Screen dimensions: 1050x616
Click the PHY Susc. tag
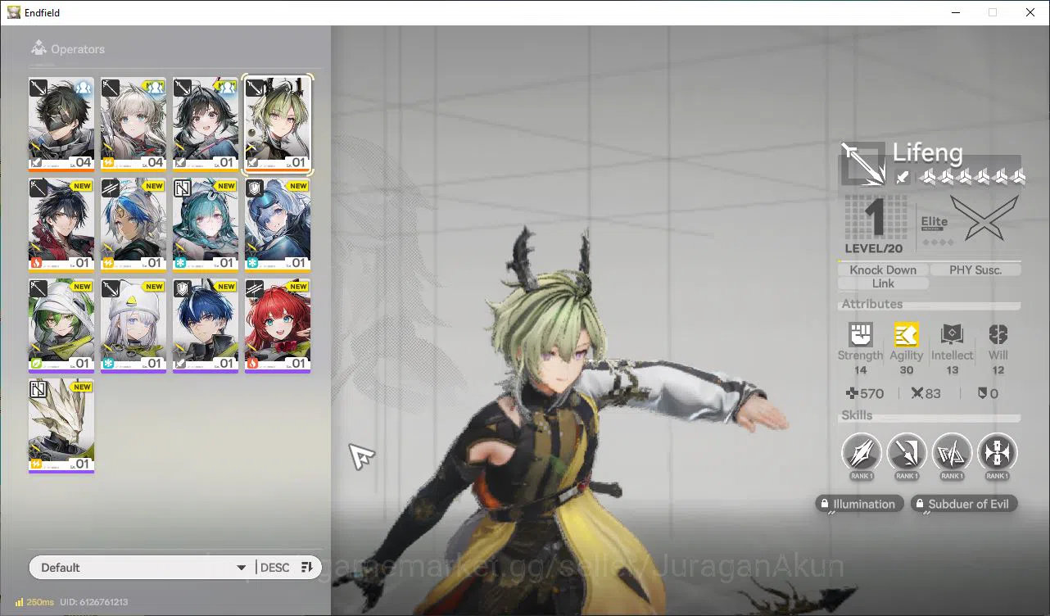(x=975, y=269)
